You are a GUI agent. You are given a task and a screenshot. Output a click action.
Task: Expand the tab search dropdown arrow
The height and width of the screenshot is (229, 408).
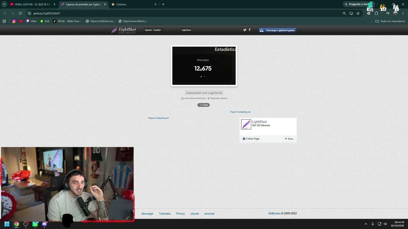(x=4, y=4)
